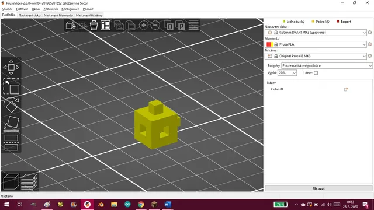Viewport: 374px width, 210px height.
Task: Click the Delete selected icon in the toolbar
Action: [82, 25]
